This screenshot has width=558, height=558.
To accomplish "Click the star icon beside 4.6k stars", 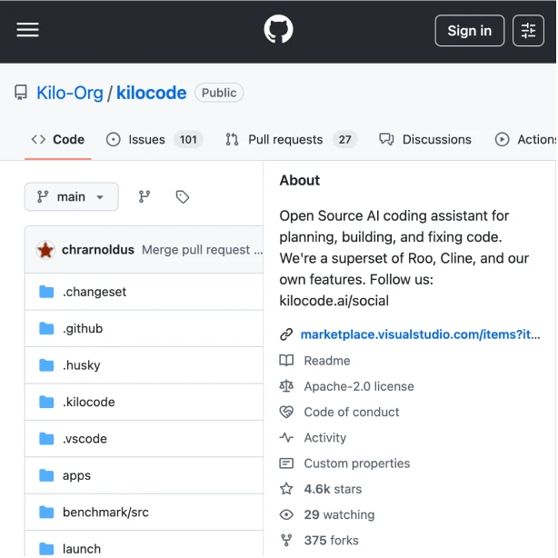I will [x=286, y=489].
